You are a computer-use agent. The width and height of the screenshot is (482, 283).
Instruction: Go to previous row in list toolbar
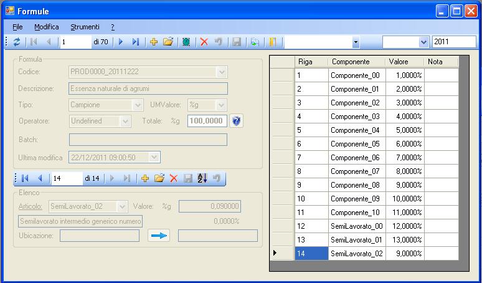pyautogui.click(x=40, y=178)
